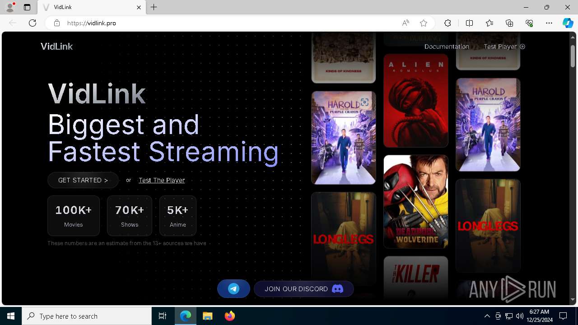The height and width of the screenshot is (325, 578).
Task: Open the network status icon
Action: click(509, 316)
